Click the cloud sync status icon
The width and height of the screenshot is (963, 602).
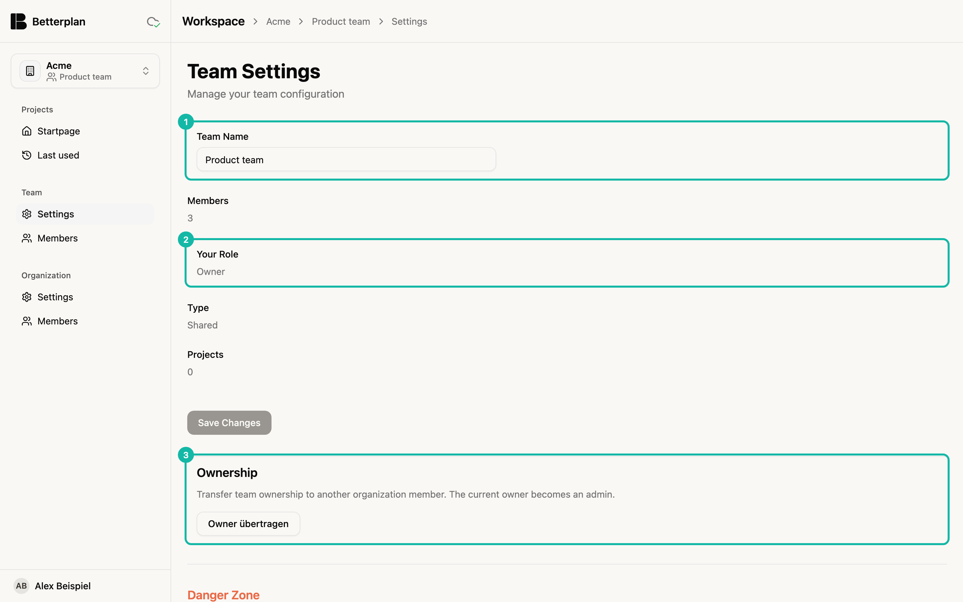(153, 22)
